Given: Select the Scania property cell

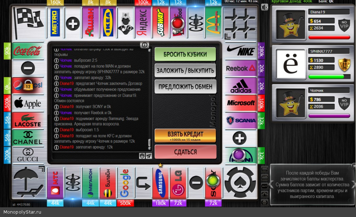Looking at the screenshot, I should click(241, 120).
